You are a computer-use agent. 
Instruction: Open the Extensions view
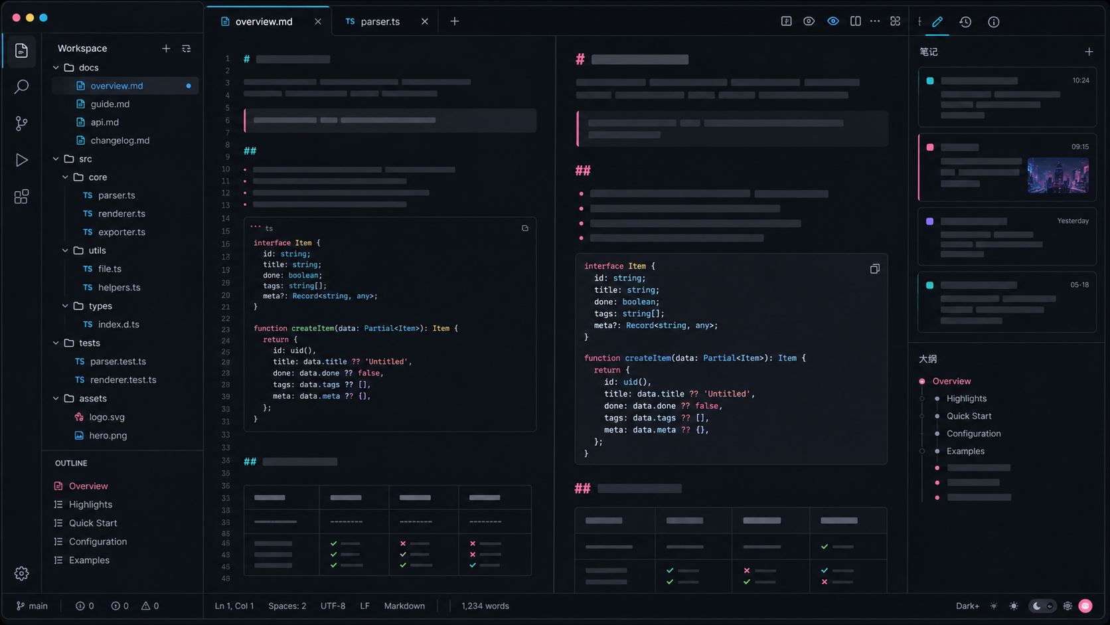(x=21, y=197)
